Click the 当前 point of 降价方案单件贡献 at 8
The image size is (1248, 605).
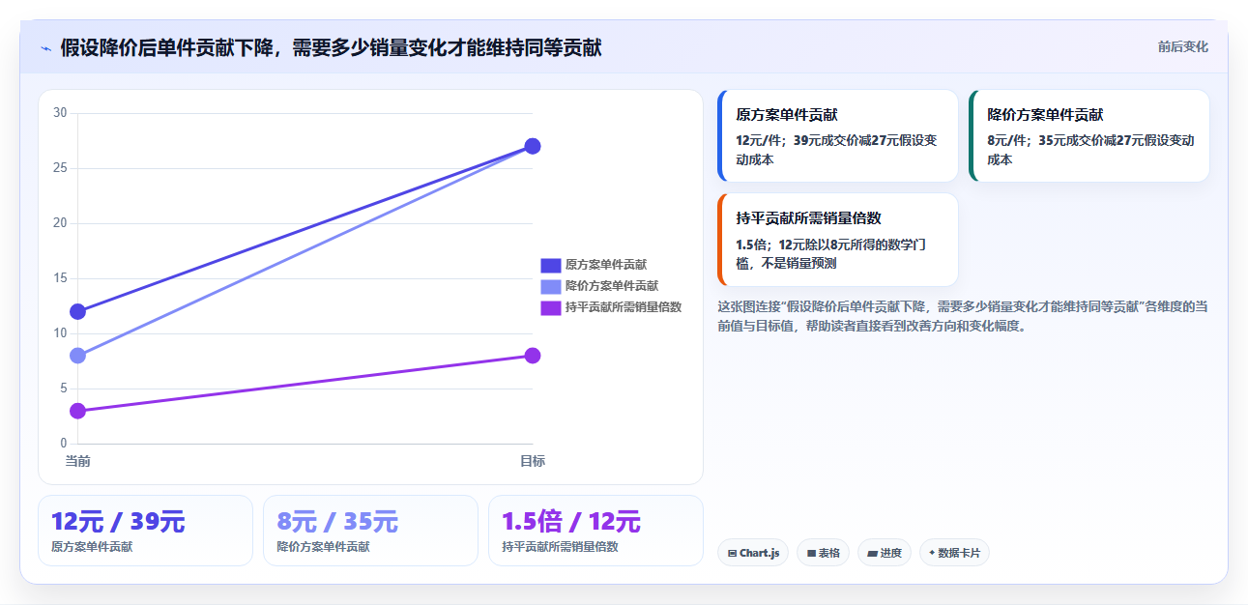[78, 356]
